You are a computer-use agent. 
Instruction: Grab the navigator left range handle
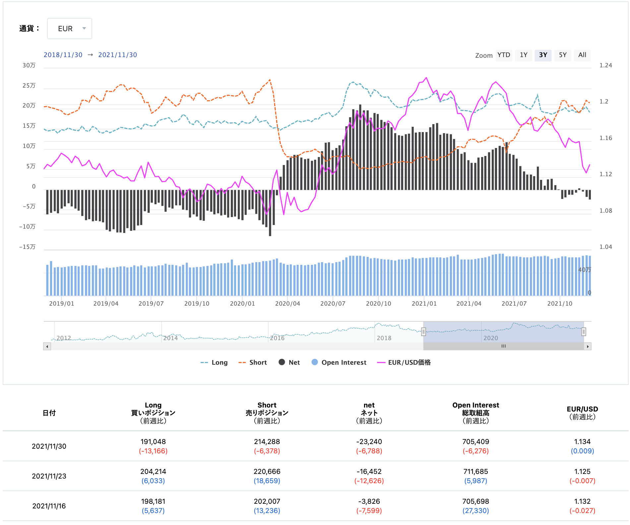pos(423,332)
